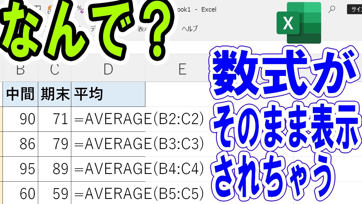
Task: Select the cell containing 79
Action: 55,144
